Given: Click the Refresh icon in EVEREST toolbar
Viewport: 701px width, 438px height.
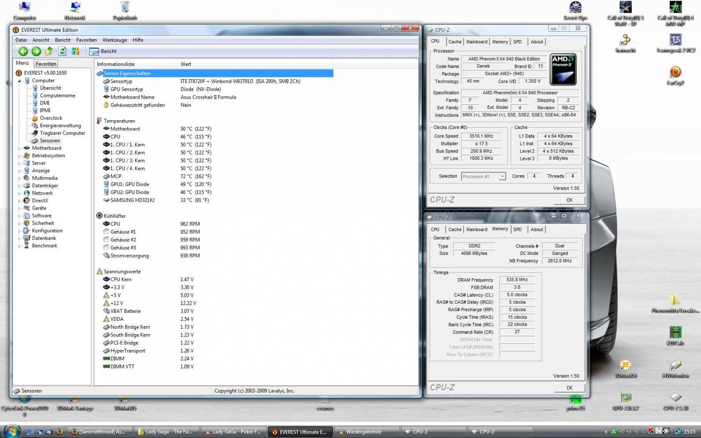Looking at the screenshot, I should [x=62, y=51].
